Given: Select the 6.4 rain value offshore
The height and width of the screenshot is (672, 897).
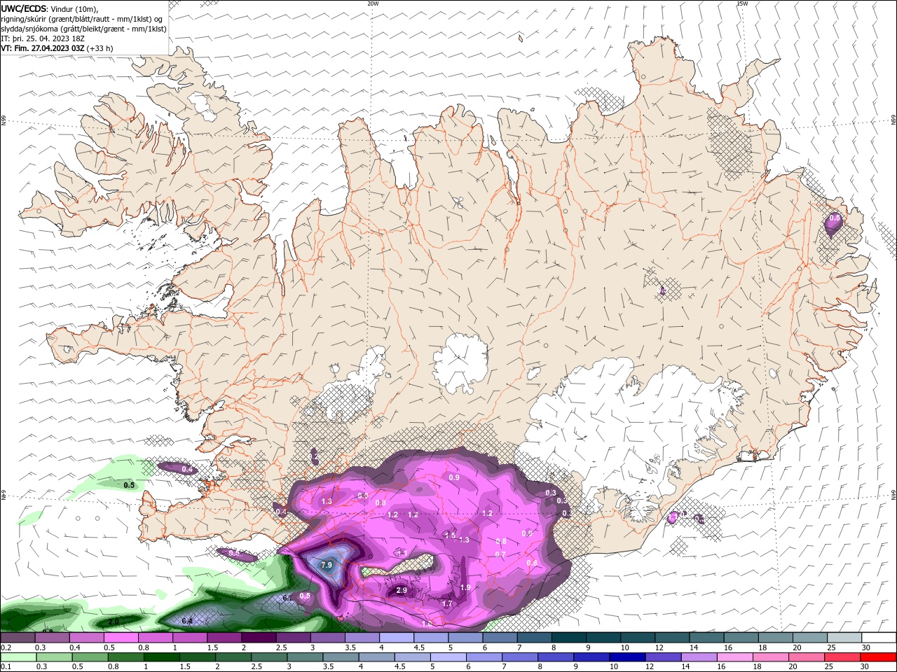Looking at the screenshot, I should click(187, 621).
